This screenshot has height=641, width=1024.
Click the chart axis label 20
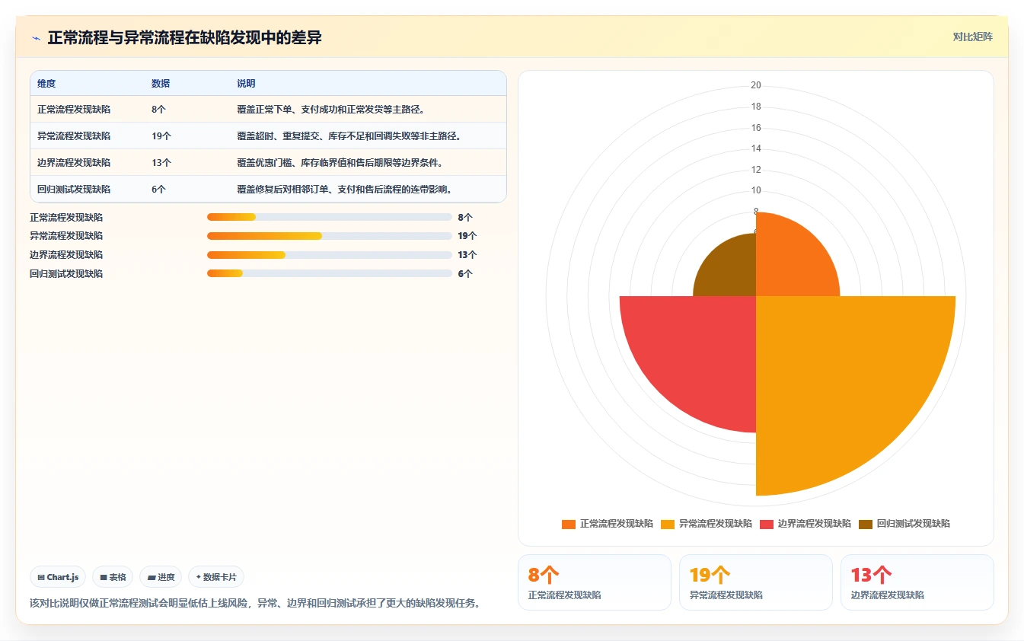click(756, 85)
